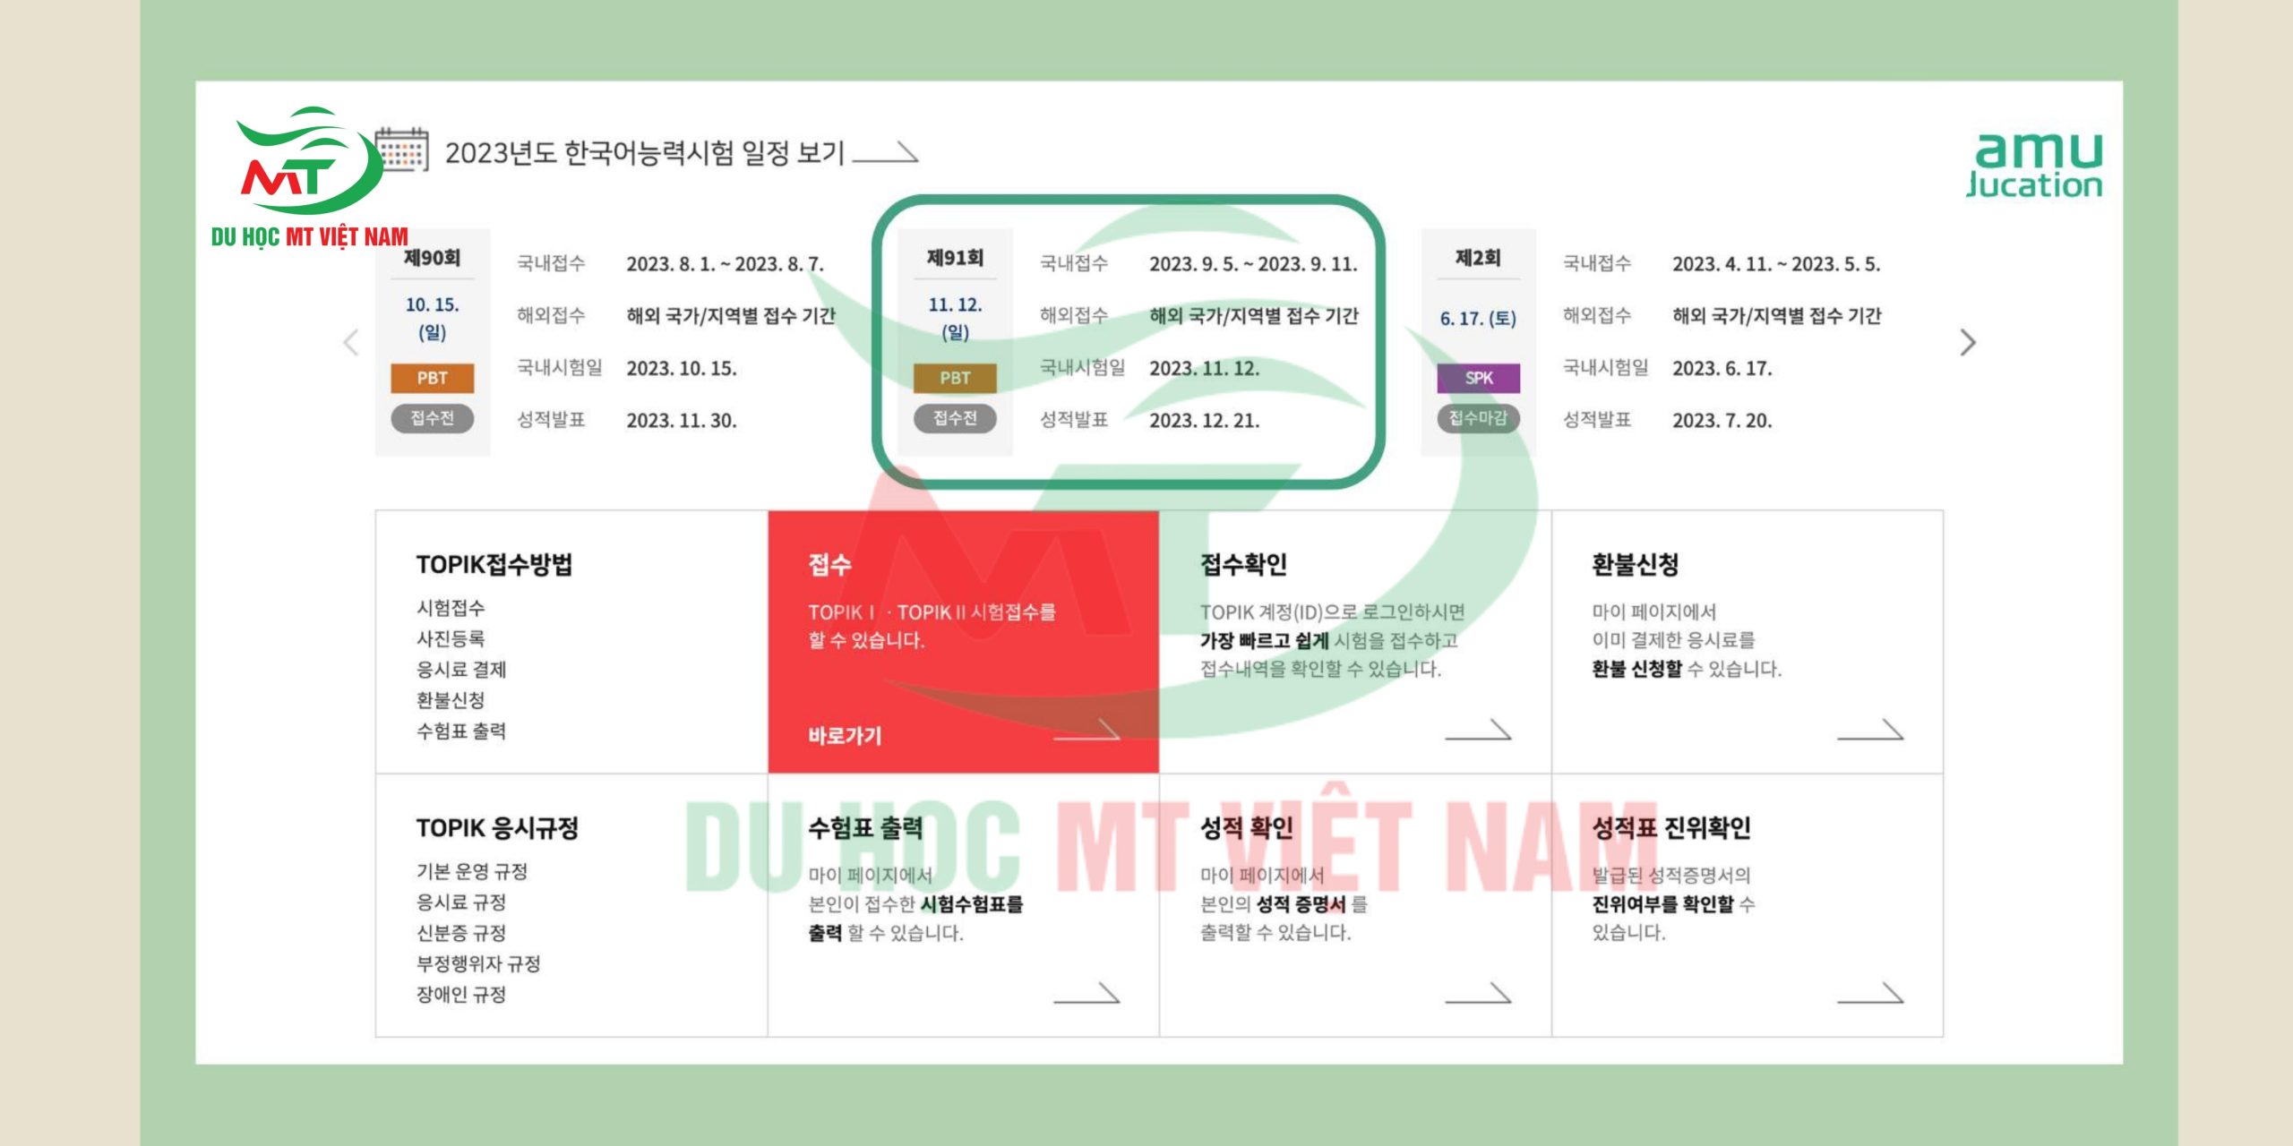Image resolution: width=2293 pixels, height=1146 pixels.
Task: Select the 제90회 exam session tab
Action: point(432,258)
